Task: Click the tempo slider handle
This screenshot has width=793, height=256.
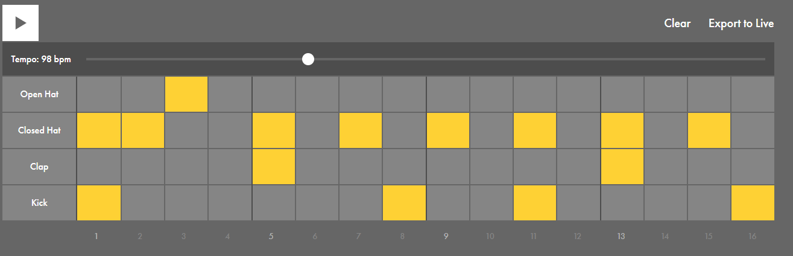Action: [x=308, y=59]
